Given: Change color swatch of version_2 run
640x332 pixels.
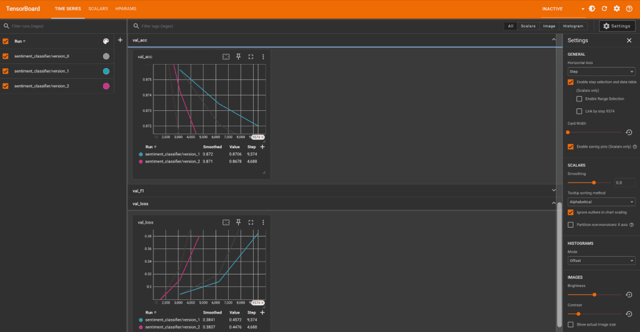Looking at the screenshot, I should tap(106, 86).
